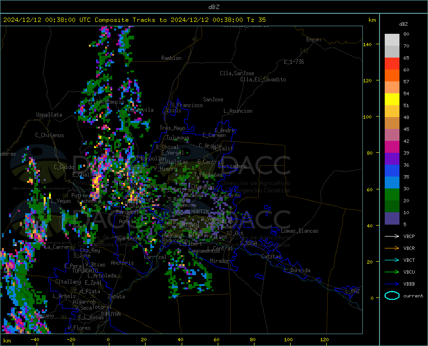Click the C_Chilenos place label
This screenshot has width=428, height=346.
pos(49,135)
